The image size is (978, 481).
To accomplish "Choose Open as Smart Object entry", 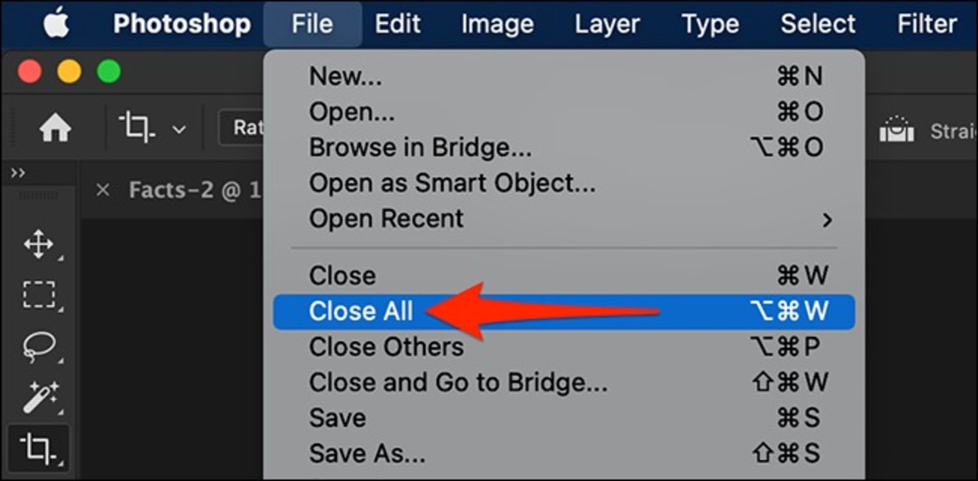I will [x=564, y=184].
